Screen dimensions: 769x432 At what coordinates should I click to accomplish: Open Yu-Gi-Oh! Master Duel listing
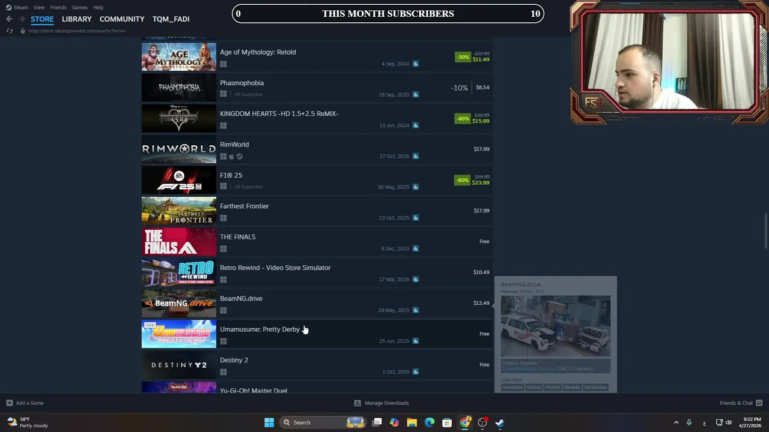click(317, 388)
